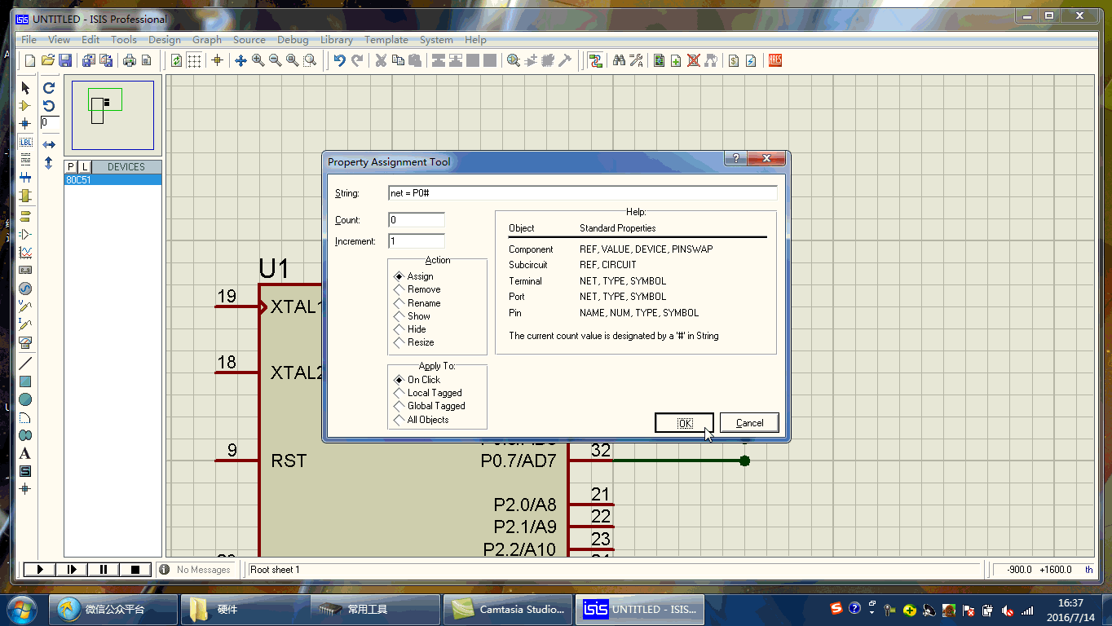
Task: Select the arrow Selection mode tool
Action: point(25,88)
